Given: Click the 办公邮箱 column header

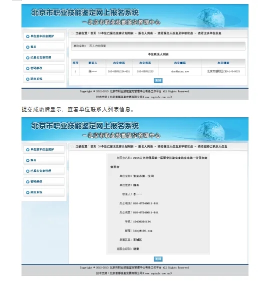Looking at the screenshot, I should point(180,63).
